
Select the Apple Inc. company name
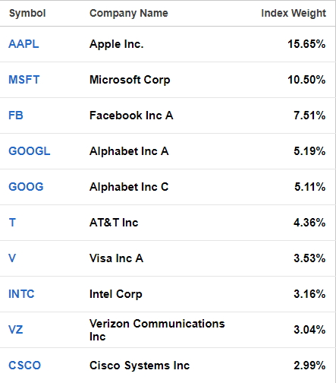click(117, 44)
